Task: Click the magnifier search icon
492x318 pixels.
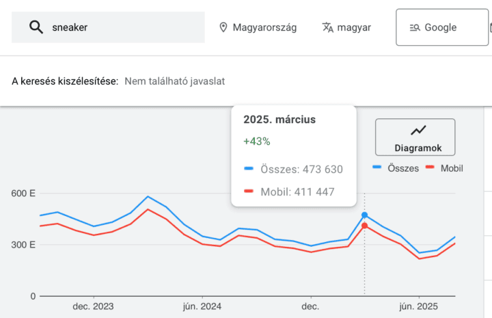Action: [36, 27]
